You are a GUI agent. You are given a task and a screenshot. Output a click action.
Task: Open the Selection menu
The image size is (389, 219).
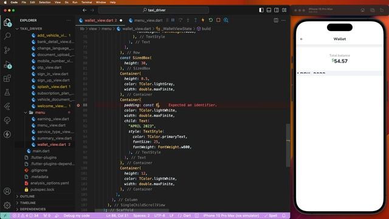(x=45, y=2)
